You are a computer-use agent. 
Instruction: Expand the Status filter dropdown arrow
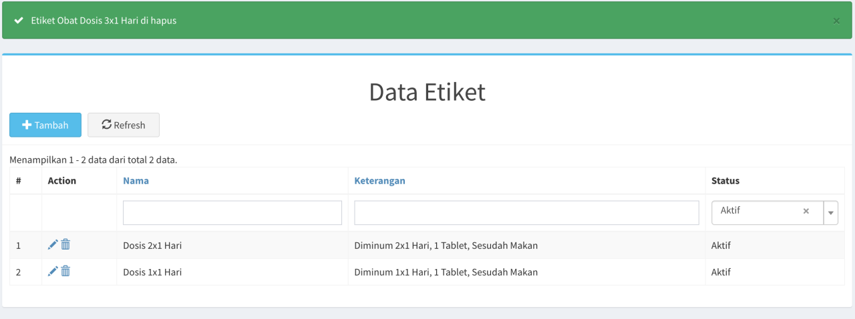tap(831, 213)
